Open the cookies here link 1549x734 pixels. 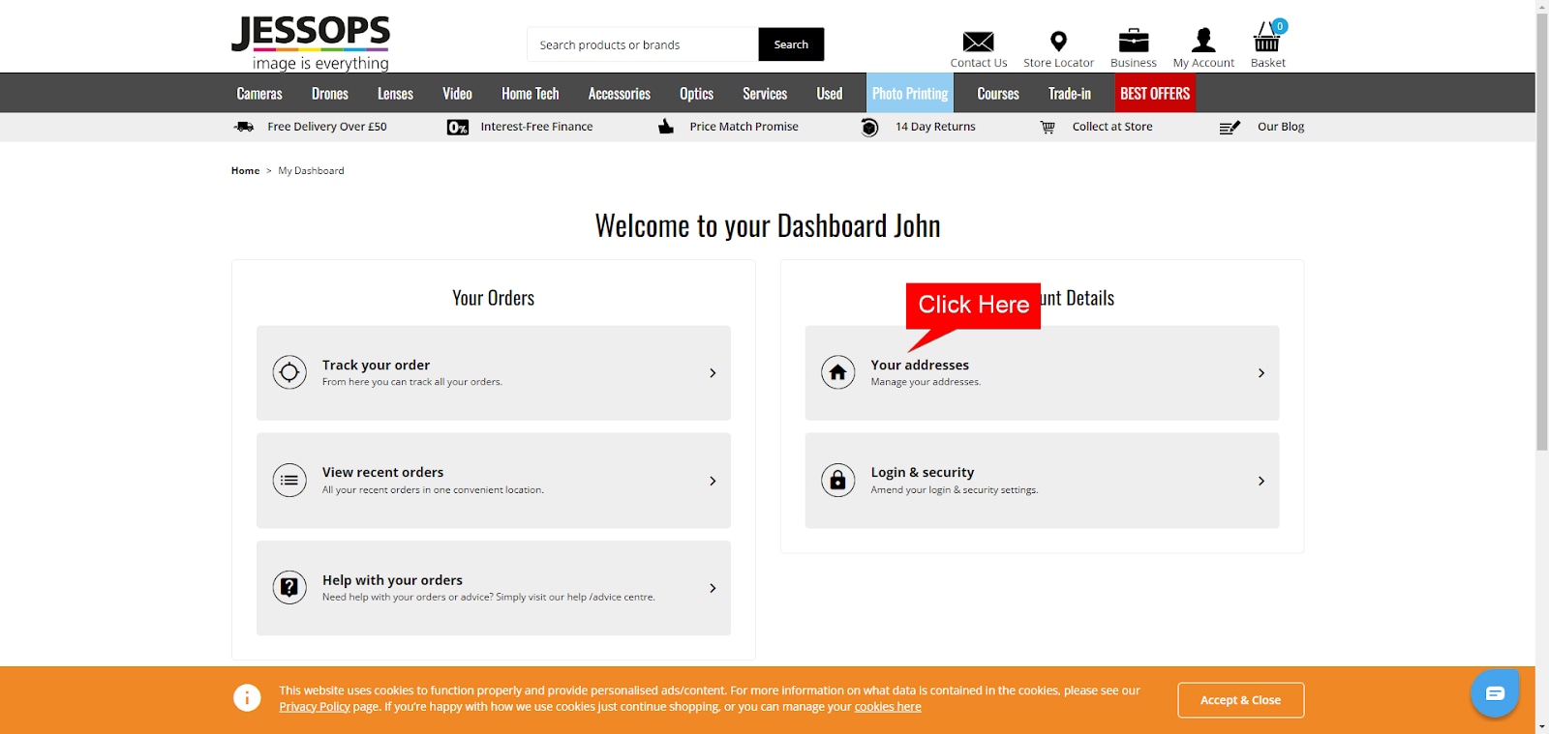tap(888, 707)
